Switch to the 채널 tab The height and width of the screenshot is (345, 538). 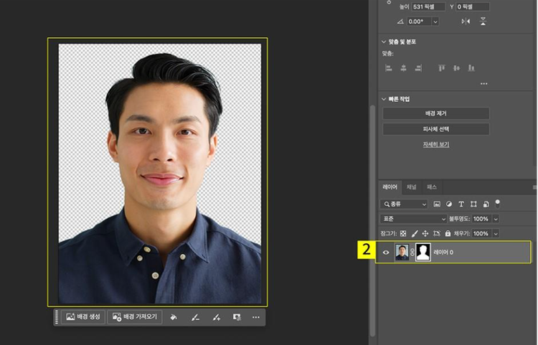click(x=411, y=186)
